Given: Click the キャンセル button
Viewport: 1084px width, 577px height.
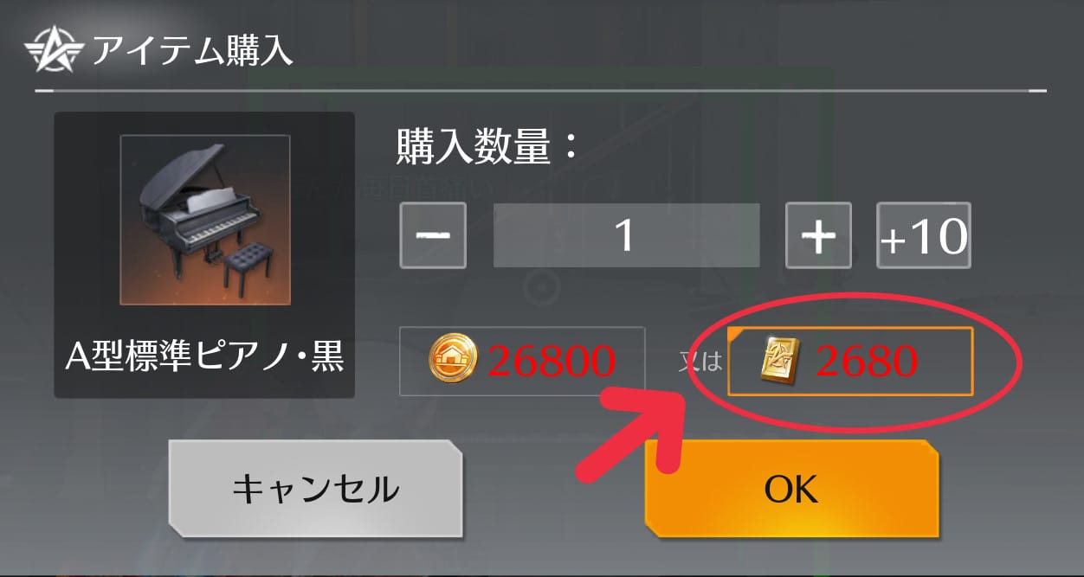Looking at the screenshot, I should click(x=315, y=489).
